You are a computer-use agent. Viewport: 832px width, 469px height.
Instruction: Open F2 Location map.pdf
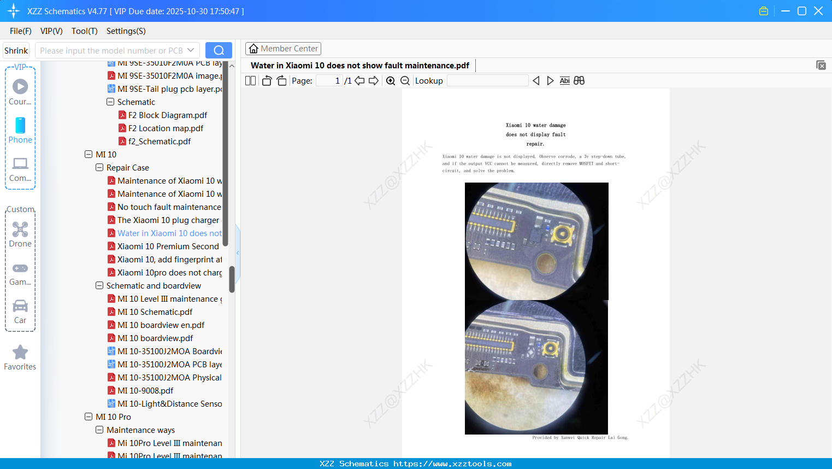[x=161, y=128]
